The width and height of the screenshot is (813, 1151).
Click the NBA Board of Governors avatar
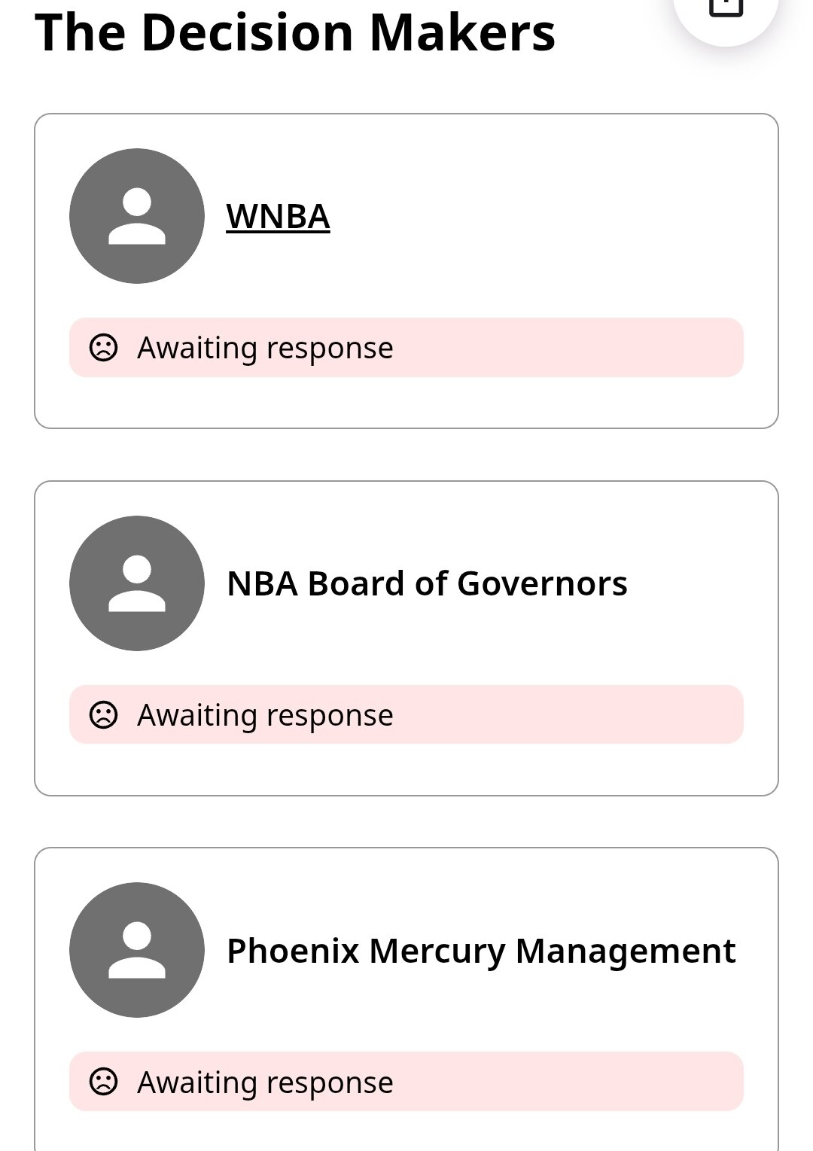(x=137, y=583)
